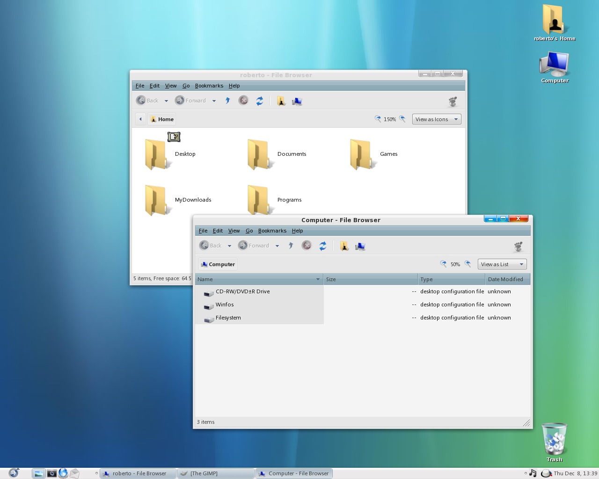Click Stop icon in roberto File Browser toolbar
The image size is (599, 479).
point(243,101)
